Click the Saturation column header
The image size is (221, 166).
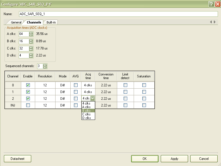coord(144,76)
